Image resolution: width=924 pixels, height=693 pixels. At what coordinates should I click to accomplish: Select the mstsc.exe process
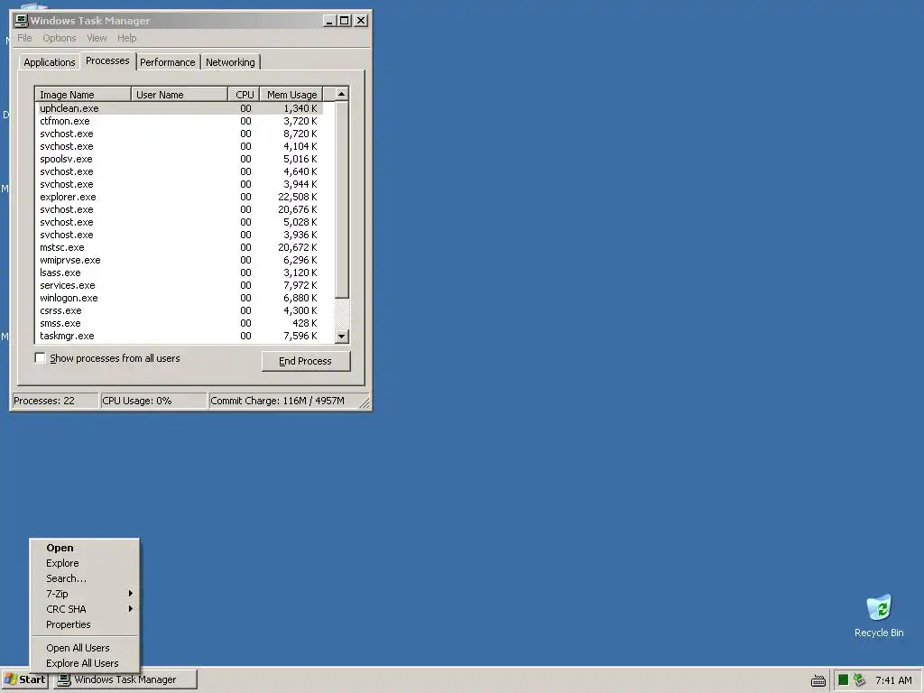pyautogui.click(x=180, y=247)
